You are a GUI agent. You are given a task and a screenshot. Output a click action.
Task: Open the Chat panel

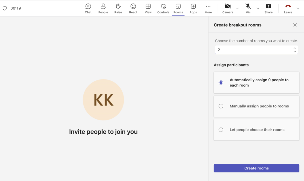[88, 8]
